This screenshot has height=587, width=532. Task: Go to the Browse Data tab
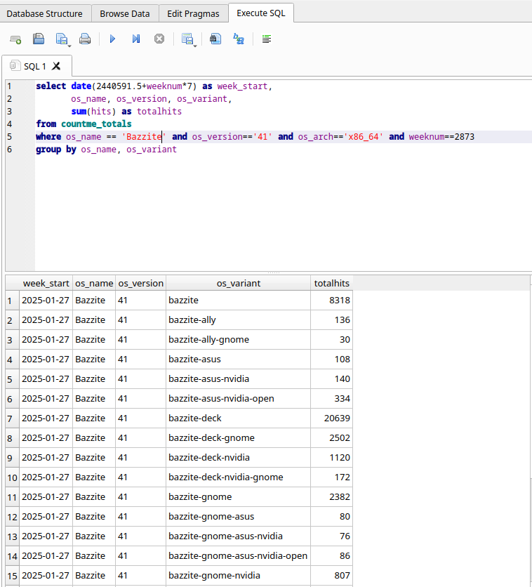[124, 13]
